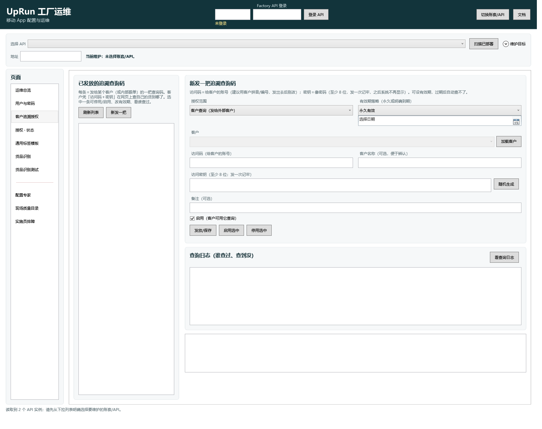Click the 停用选中 button
The height and width of the screenshot is (429, 542).
[259, 230]
